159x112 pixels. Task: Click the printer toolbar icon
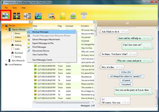point(73,16)
